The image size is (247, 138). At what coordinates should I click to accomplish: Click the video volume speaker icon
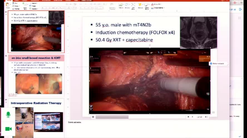[x=206, y=117]
